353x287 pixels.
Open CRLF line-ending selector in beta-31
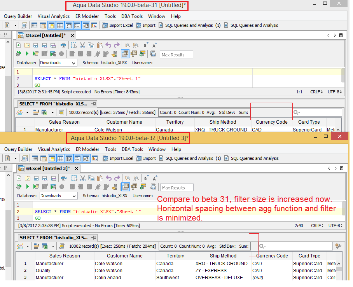[x=316, y=92]
